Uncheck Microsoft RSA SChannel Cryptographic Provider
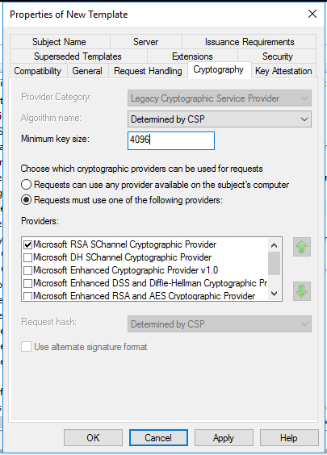The height and width of the screenshot is (455, 327). pos(28,244)
